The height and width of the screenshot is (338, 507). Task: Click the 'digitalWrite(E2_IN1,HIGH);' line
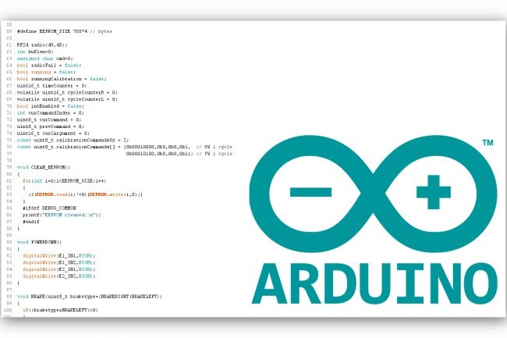[58, 269]
